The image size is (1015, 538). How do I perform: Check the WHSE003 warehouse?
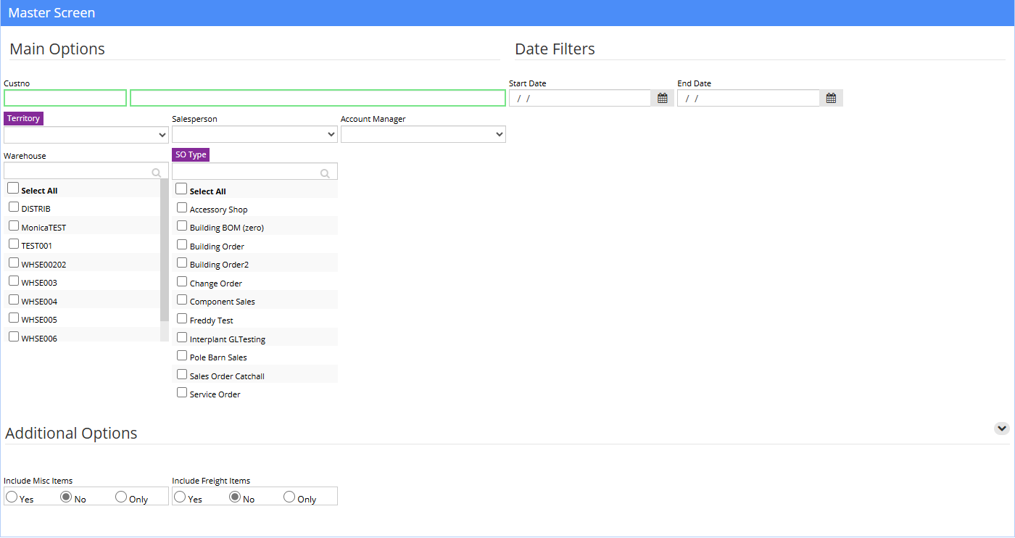coord(14,281)
